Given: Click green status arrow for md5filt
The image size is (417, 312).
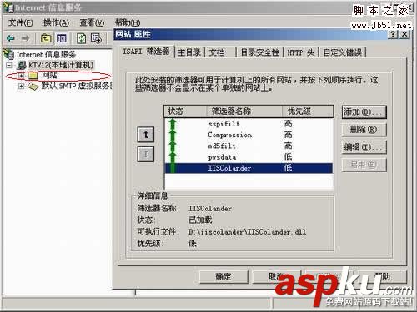Looking at the screenshot, I should tap(173, 146).
